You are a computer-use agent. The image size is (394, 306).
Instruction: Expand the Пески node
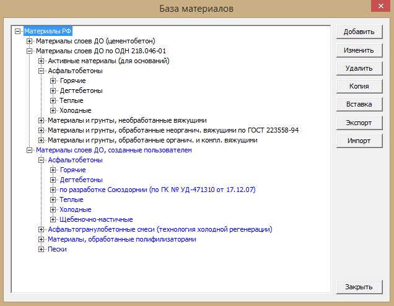[41, 249]
